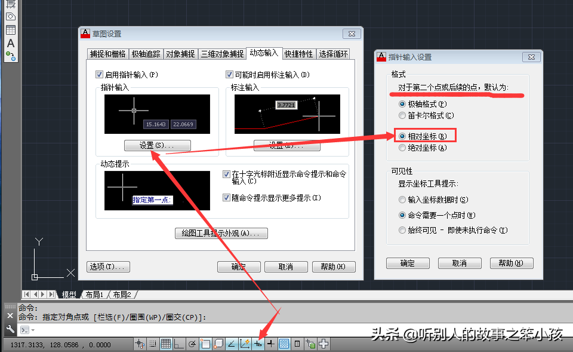Go to previous layout tab arrow

[x=35, y=294]
